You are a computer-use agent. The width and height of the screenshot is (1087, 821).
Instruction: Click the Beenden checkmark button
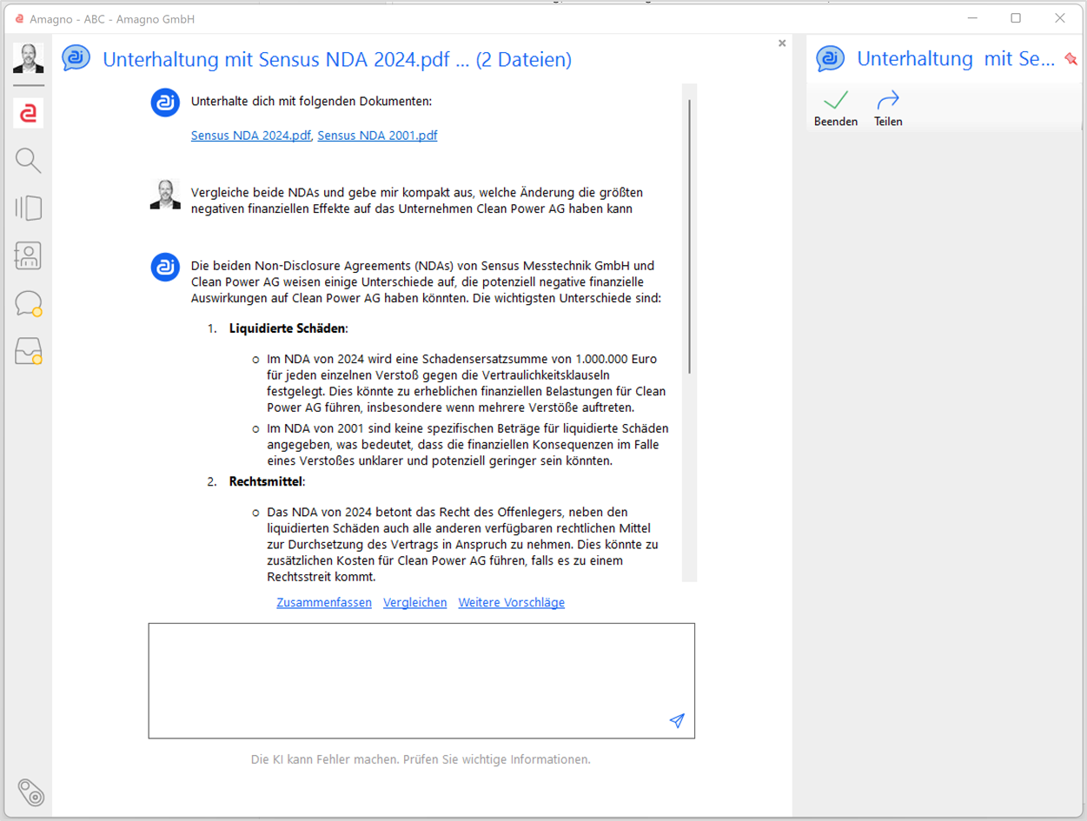click(836, 108)
